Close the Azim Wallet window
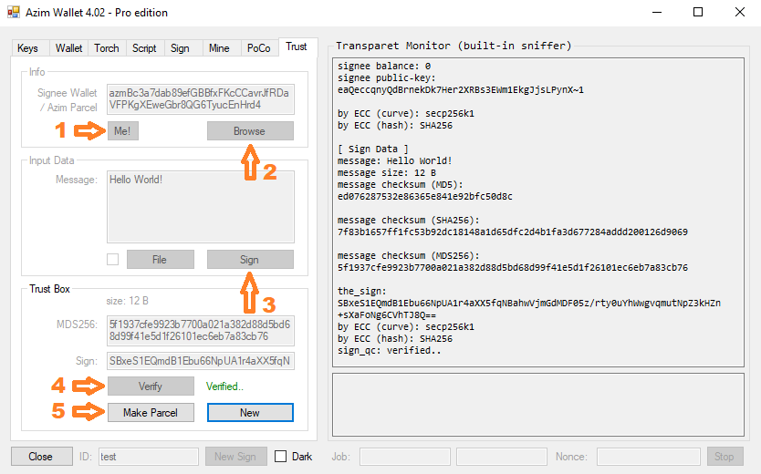This screenshot has width=761, height=474. click(740, 12)
